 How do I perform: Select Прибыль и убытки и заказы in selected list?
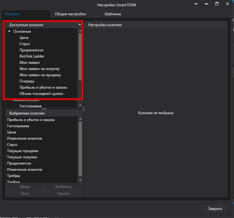(x=31, y=120)
